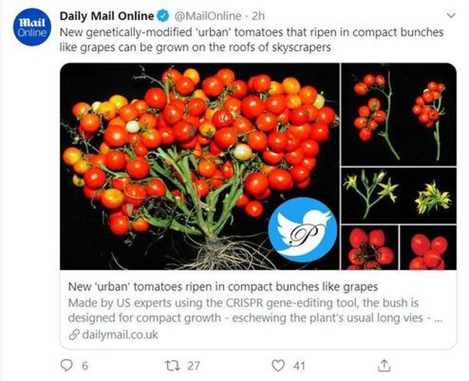The image size is (469, 381).
Task: Open the Daily Mail Online display name
Action: click(x=107, y=16)
